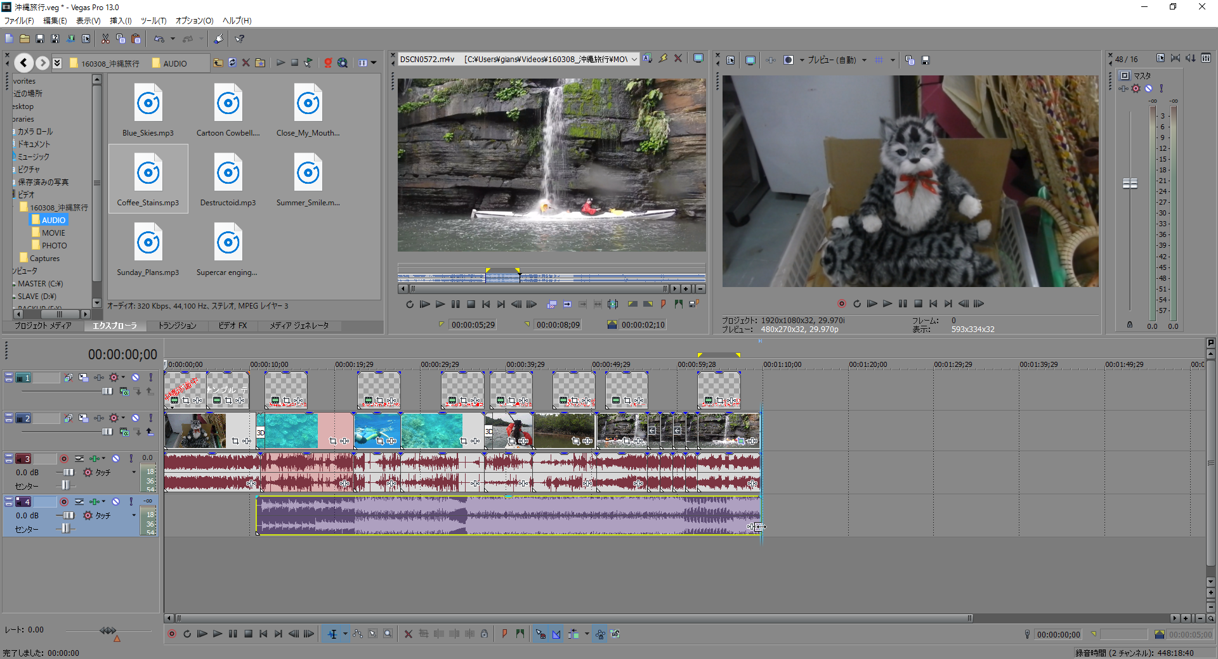Mute video track 1
Screen dimensions: 1218x659
(x=135, y=378)
